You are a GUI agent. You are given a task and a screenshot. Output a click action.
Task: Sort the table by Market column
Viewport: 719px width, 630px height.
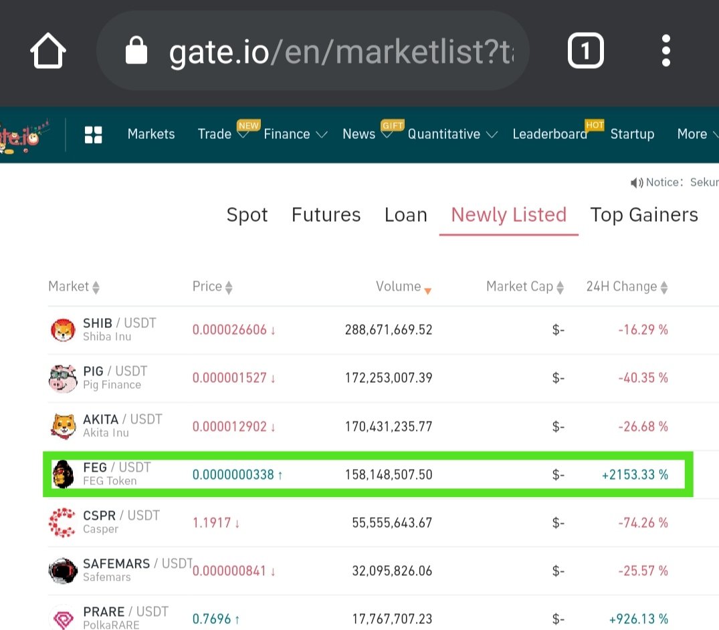coord(74,287)
